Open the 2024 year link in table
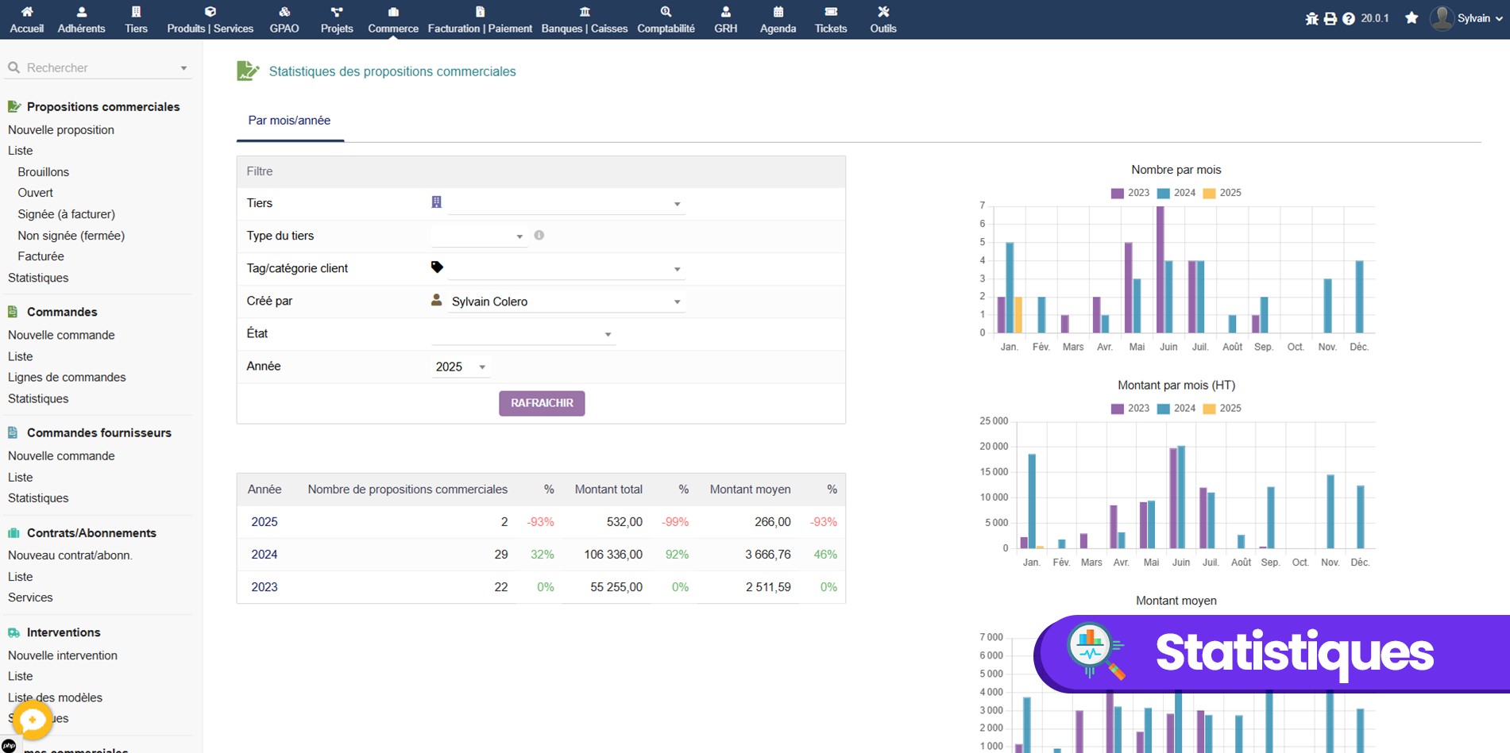The image size is (1510, 753). tap(265, 555)
